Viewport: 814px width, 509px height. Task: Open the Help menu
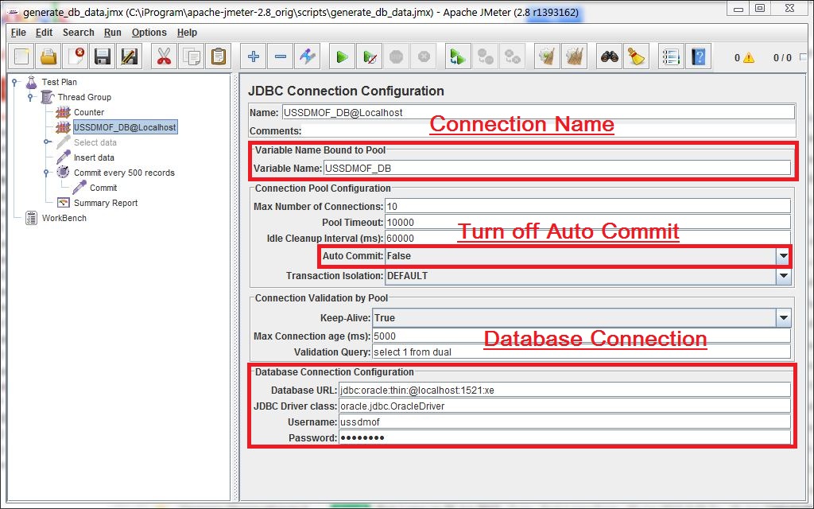coord(187,32)
